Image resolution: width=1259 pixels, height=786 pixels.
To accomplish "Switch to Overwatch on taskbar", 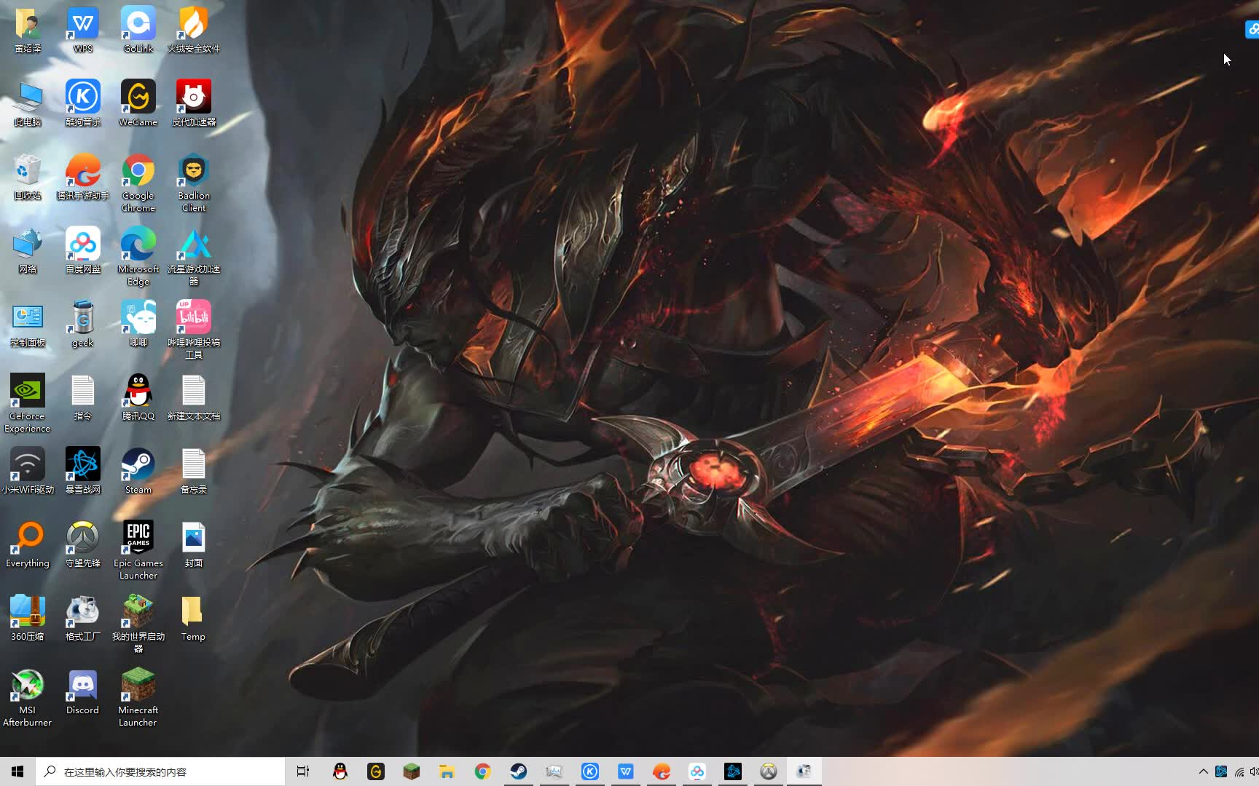I will pos(769,771).
